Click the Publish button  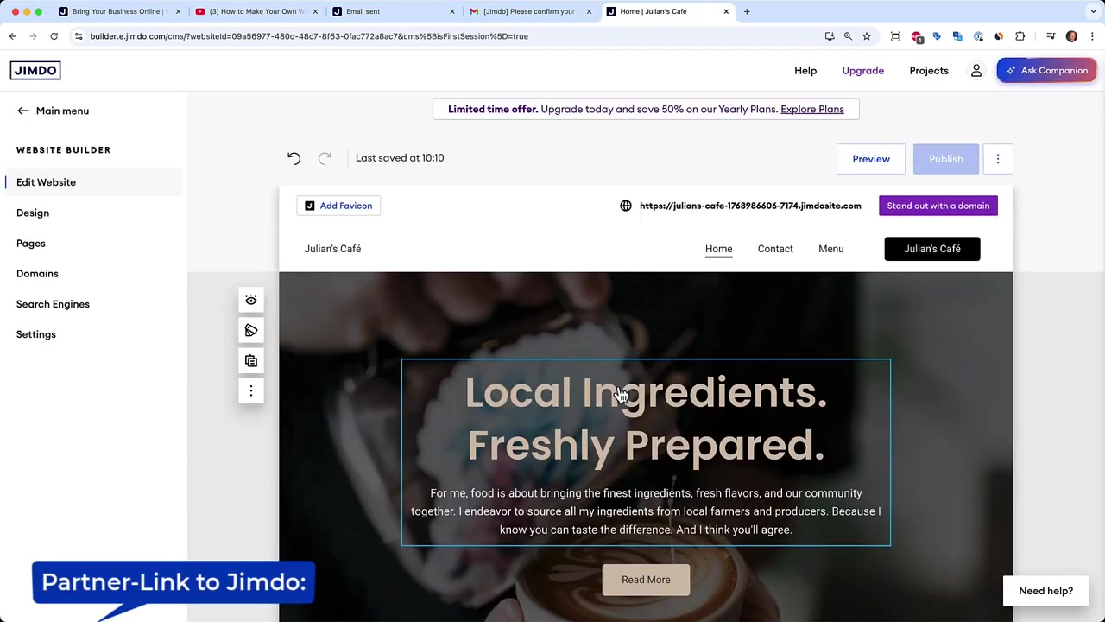click(x=946, y=159)
